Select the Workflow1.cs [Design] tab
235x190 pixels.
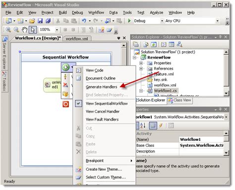point(38,38)
